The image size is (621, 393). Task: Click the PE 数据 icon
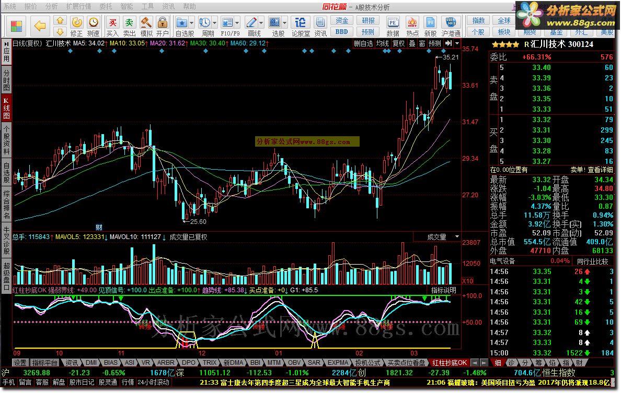point(393,22)
